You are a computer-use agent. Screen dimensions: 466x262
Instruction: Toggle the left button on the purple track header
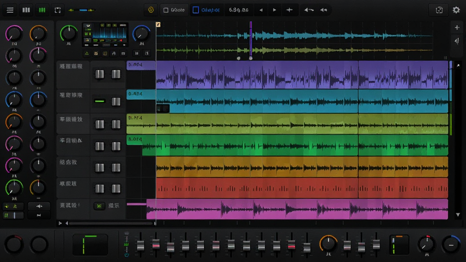tap(100, 74)
